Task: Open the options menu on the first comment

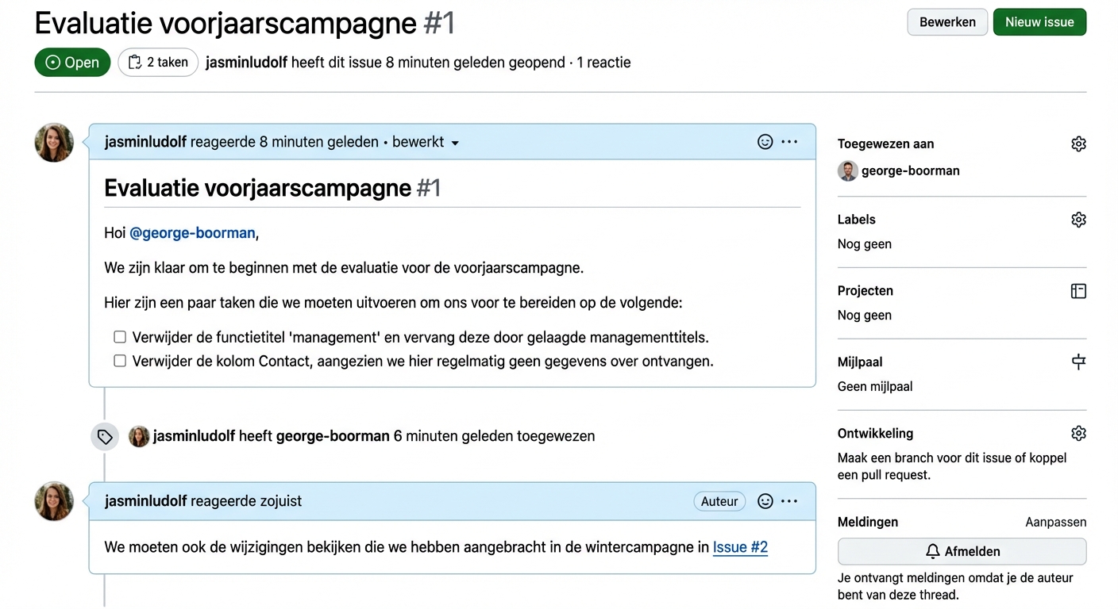Action: click(x=789, y=141)
